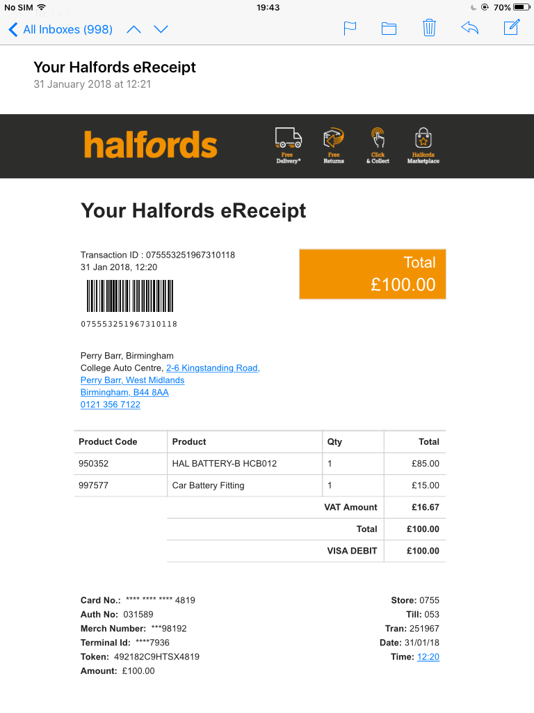This screenshot has width=534, height=713.
Task: Tap the Birmingham, B44 8AA postcode link
Action: coord(124,392)
